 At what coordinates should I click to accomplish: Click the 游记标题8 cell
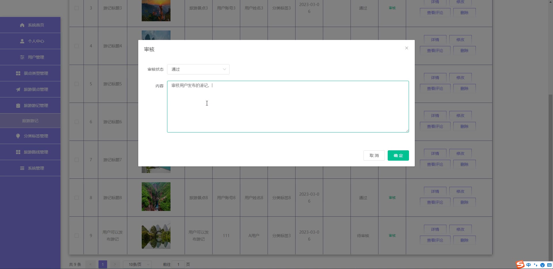point(113,198)
